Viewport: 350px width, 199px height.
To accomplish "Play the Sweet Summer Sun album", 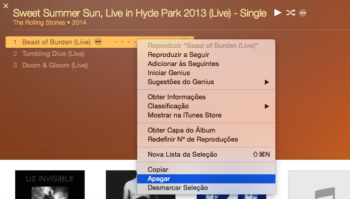I will (277, 13).
